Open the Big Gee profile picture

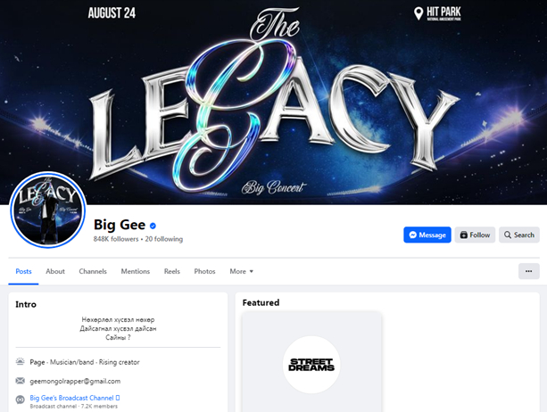click(x=48, y=210)
